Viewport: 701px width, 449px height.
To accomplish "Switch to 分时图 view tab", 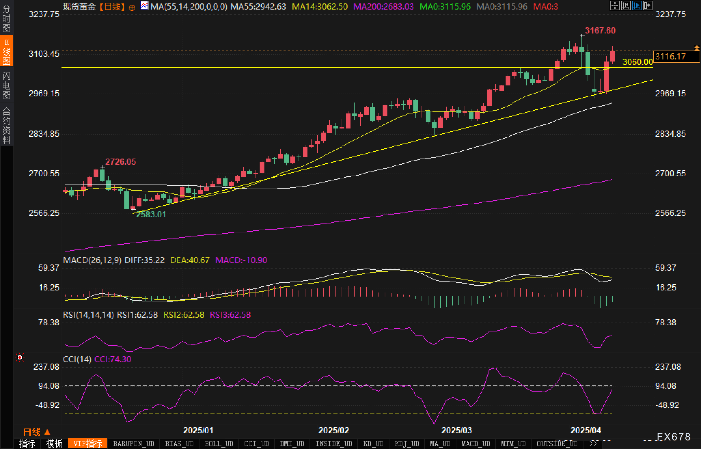I will pyautogui.click(x=6, y=18).
